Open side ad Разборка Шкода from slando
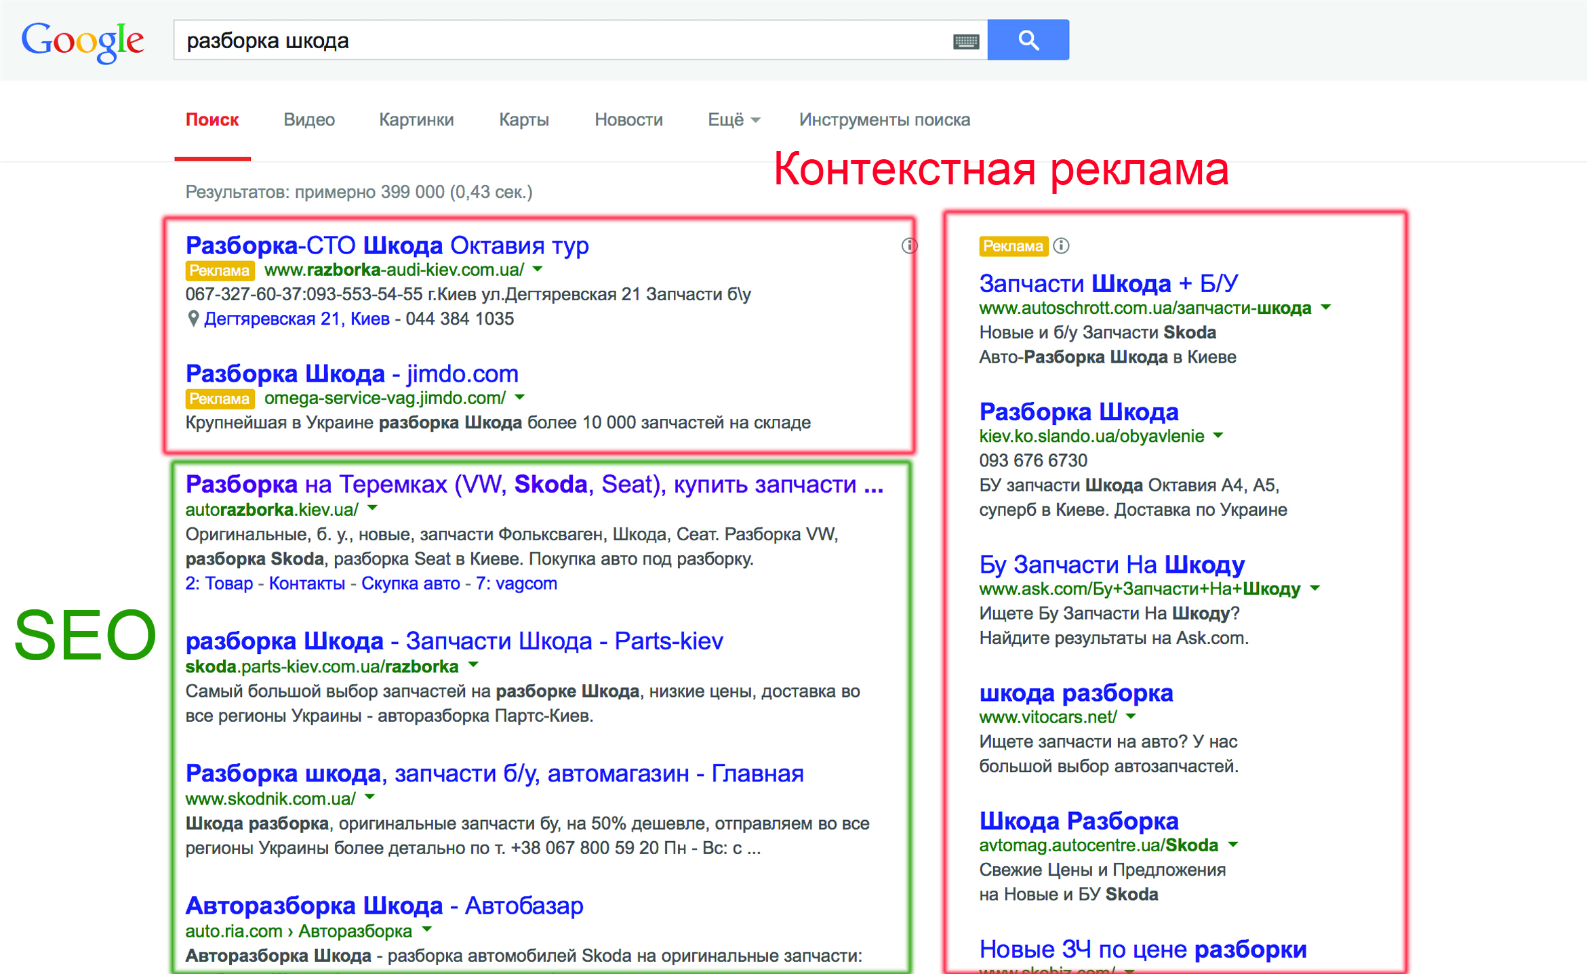 tap(1079, 411)
